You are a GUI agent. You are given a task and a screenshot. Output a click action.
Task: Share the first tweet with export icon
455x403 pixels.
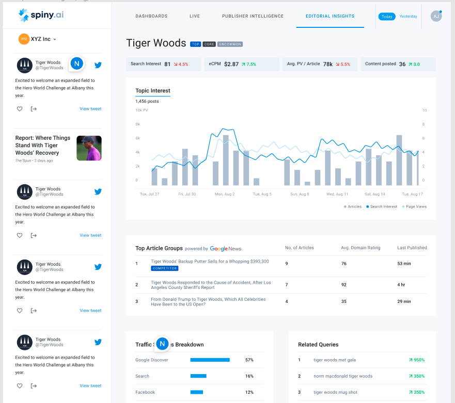pos(34,109)
